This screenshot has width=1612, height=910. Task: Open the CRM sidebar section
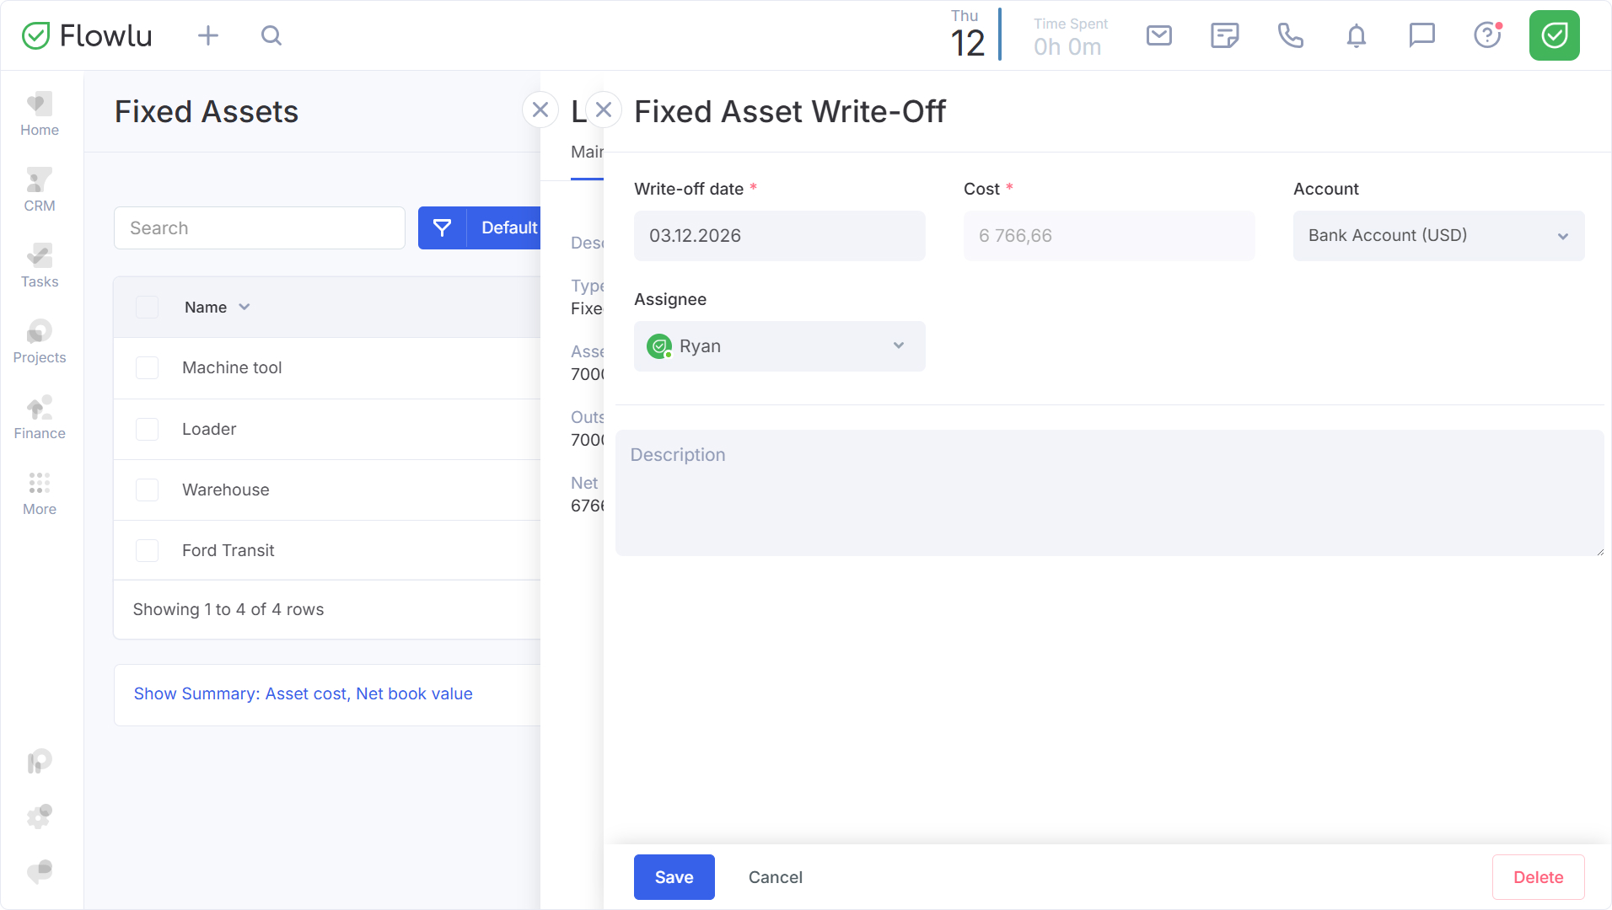coord(40,190)
